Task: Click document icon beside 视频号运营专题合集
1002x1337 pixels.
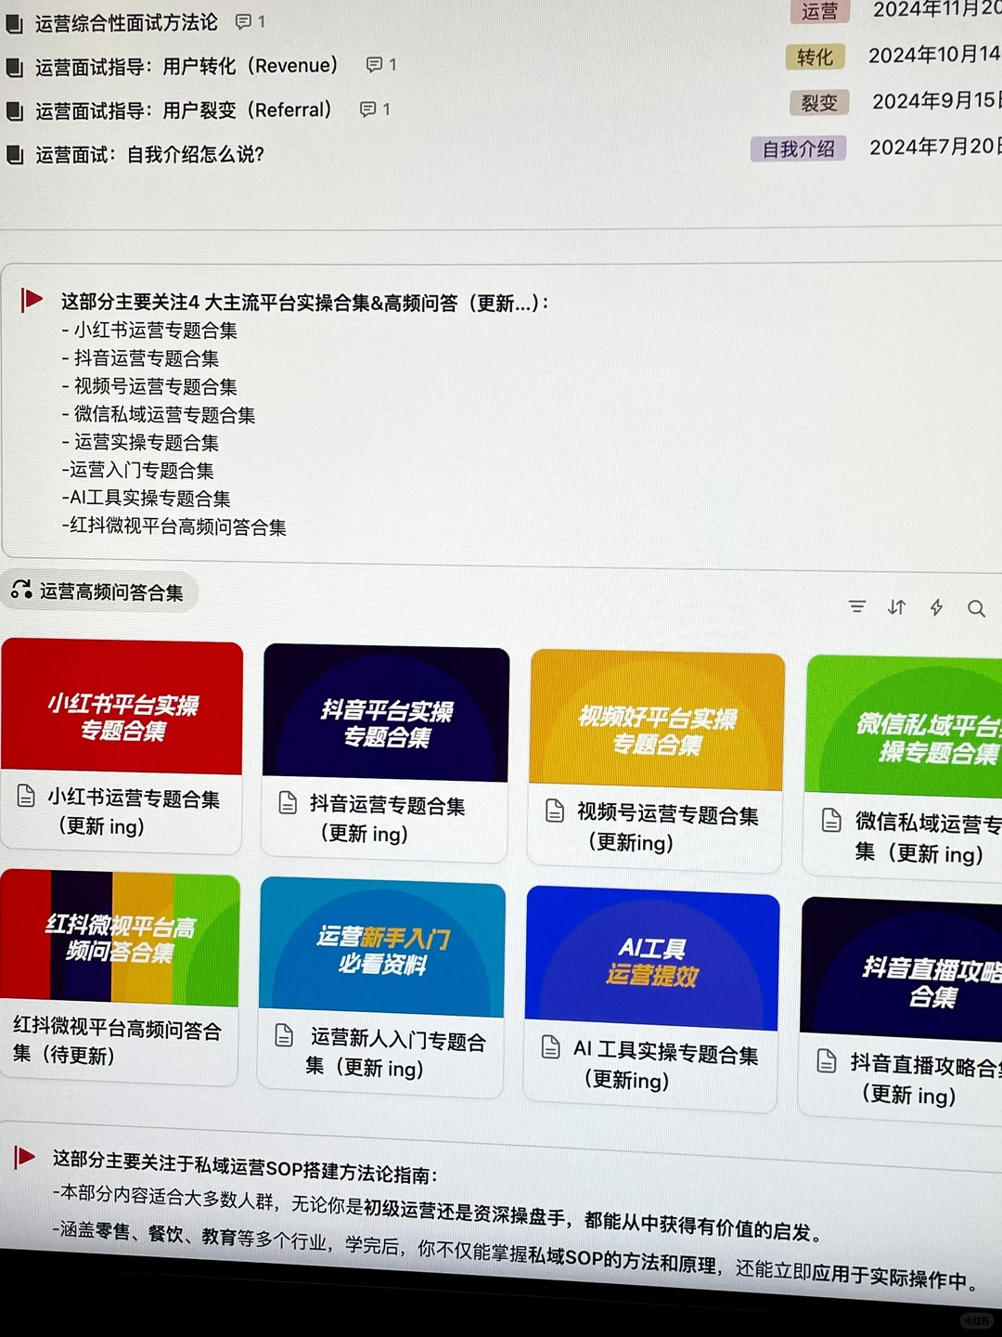Action: pos(554,811)
